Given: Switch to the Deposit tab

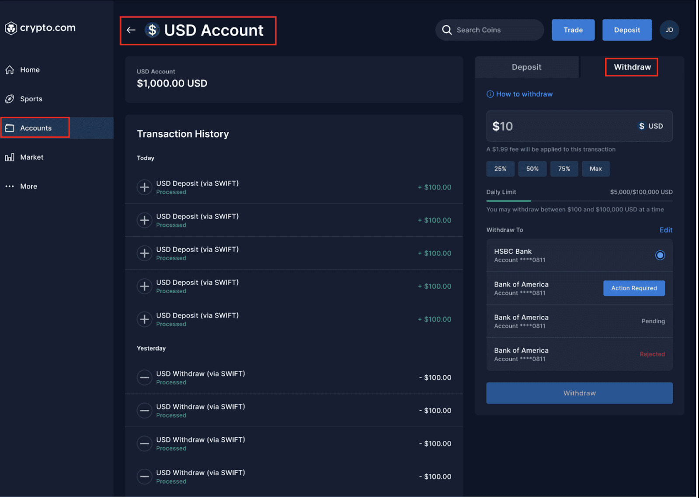Looking at the screenshot, I should 527,67.
